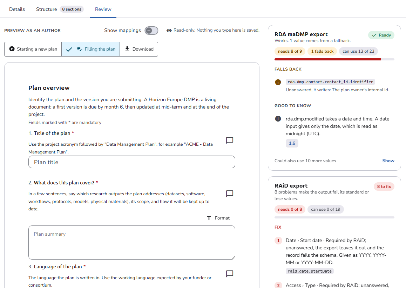Click the Could also use 10 more values text

(305, 161)
